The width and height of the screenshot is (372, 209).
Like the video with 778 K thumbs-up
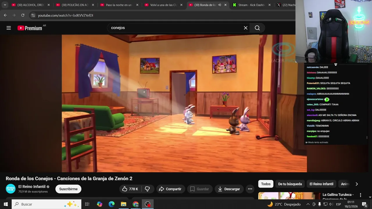(130, 189)
